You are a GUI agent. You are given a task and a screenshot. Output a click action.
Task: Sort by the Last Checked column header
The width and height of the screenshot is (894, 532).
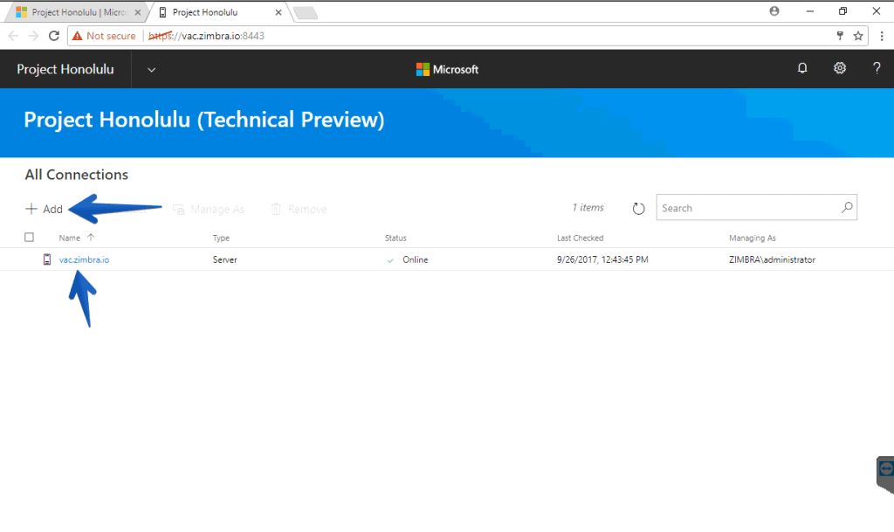point(580,238)
